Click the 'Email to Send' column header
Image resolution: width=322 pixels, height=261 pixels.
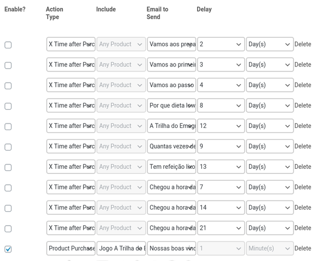coord(157,13)
